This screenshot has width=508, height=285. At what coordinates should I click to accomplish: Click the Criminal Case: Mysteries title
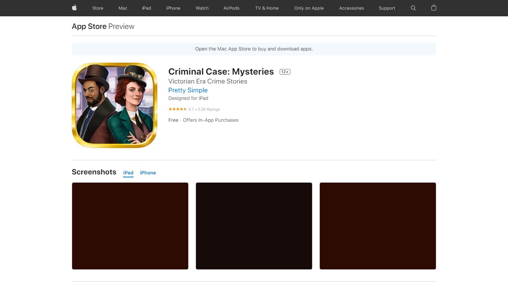point(221,72)
